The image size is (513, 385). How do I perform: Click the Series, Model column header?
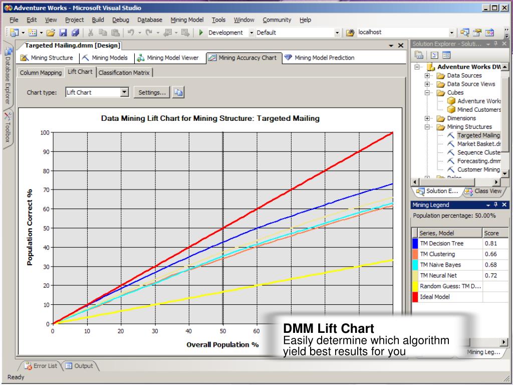click(450, 233)
